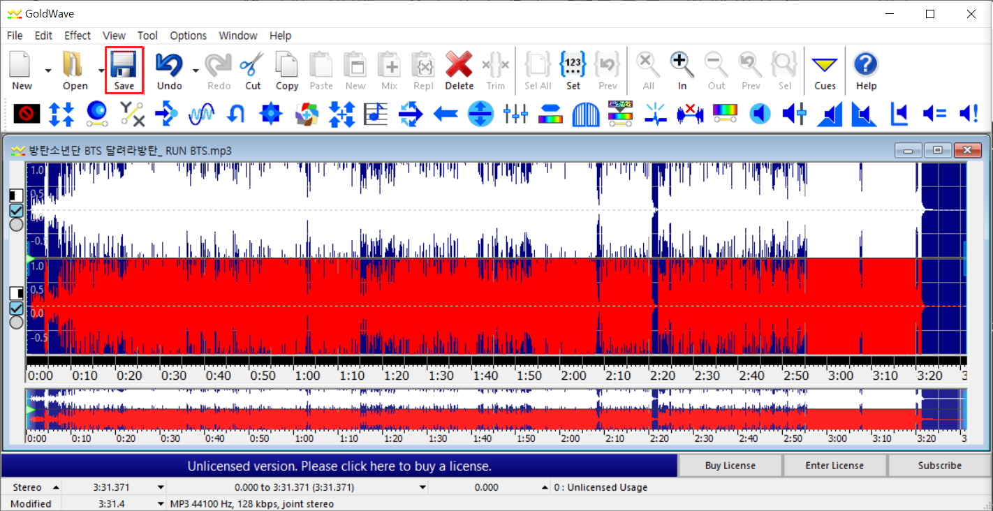
Task: Click the Paste New toolbar icon
Action: coord(355,70)
